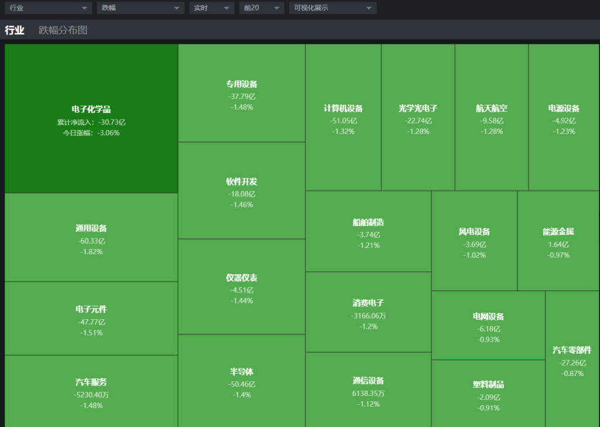This screenshot has width=600, height=427.
Task: Select the 能源金属 sector tile
Action: click(558, 241)
